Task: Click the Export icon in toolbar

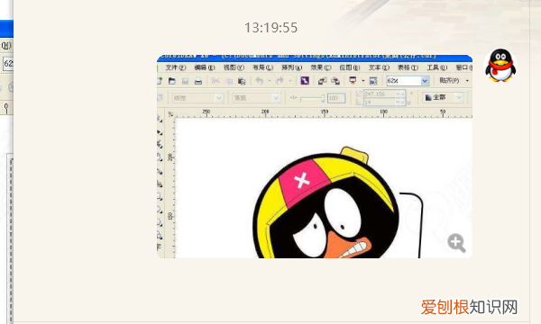Action: pos(335,81)
